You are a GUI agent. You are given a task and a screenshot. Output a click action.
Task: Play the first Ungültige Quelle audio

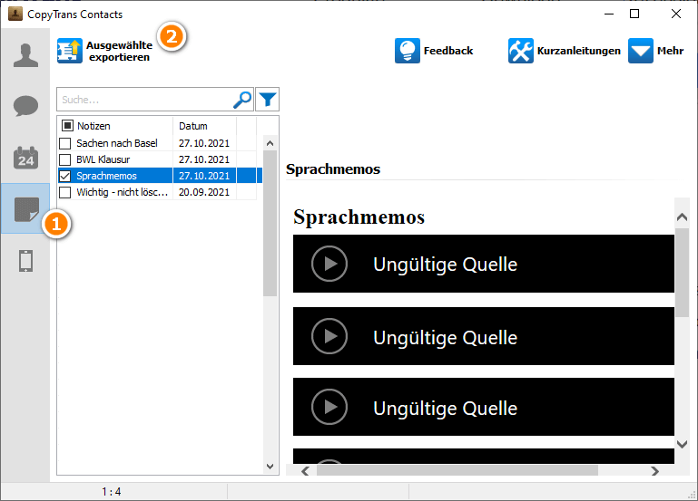[329, 264]
